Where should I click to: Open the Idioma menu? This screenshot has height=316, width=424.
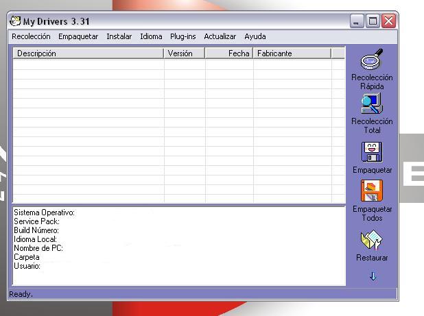pos(151,36)
